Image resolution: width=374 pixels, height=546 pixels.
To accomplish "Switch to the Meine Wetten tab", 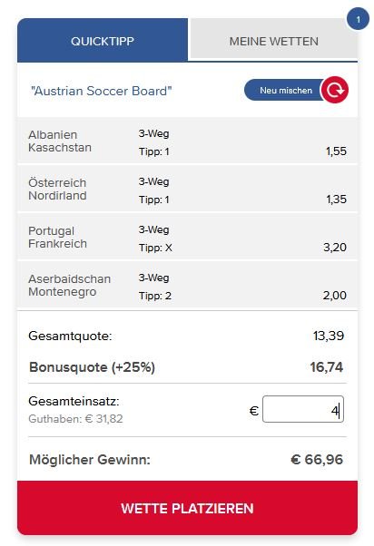I will tap(273, 40).
